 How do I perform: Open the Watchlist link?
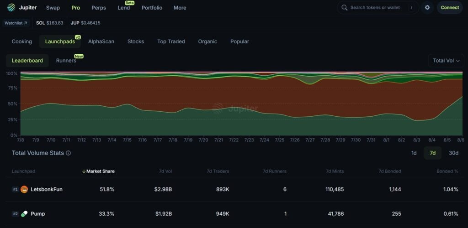pyautogui.click(x=16, y=23)
